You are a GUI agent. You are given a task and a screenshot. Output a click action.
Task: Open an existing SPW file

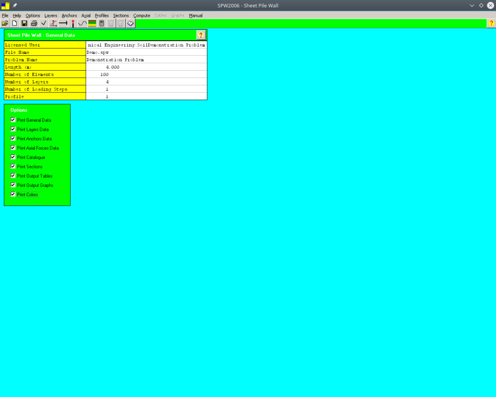(5, 23)
